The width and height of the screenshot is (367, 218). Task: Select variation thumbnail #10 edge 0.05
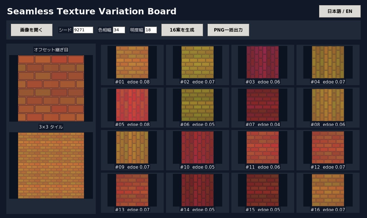point(197,147)
